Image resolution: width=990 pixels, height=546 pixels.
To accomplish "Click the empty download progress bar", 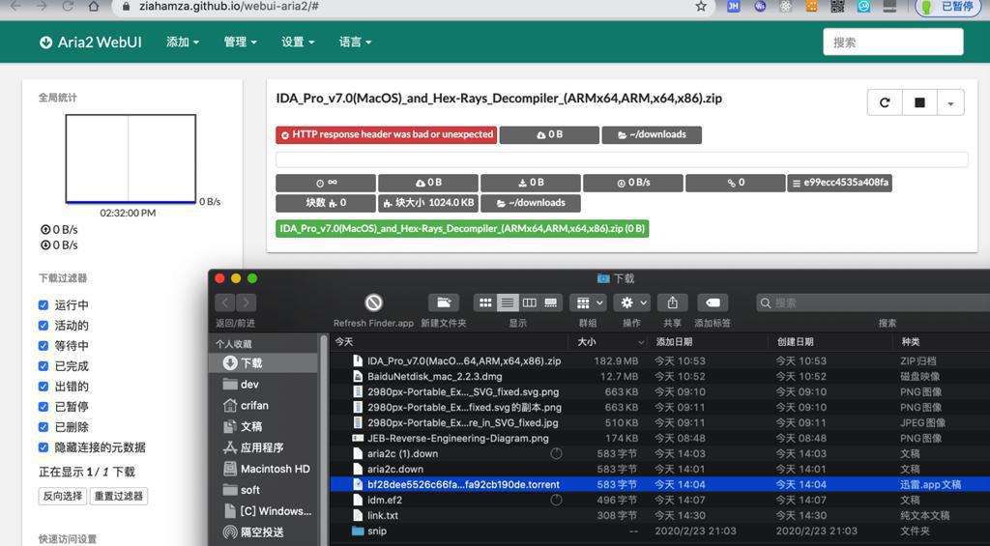I will click(622, 159).
